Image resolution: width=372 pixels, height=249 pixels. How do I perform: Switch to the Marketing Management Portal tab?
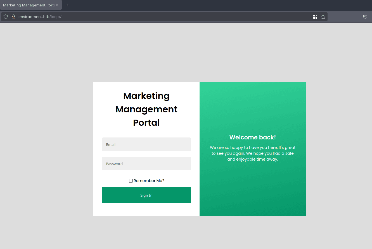[28, 5]
